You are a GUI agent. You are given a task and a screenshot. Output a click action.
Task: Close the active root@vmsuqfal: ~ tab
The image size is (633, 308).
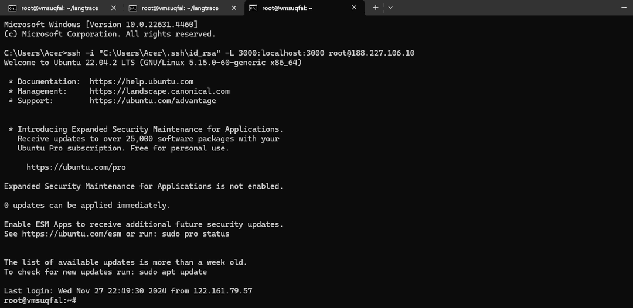coord(354,8)
